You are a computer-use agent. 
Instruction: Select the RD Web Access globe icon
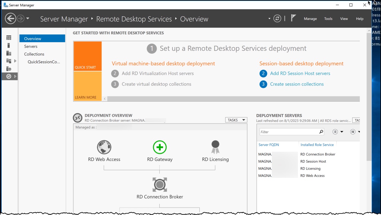[104, 147]
